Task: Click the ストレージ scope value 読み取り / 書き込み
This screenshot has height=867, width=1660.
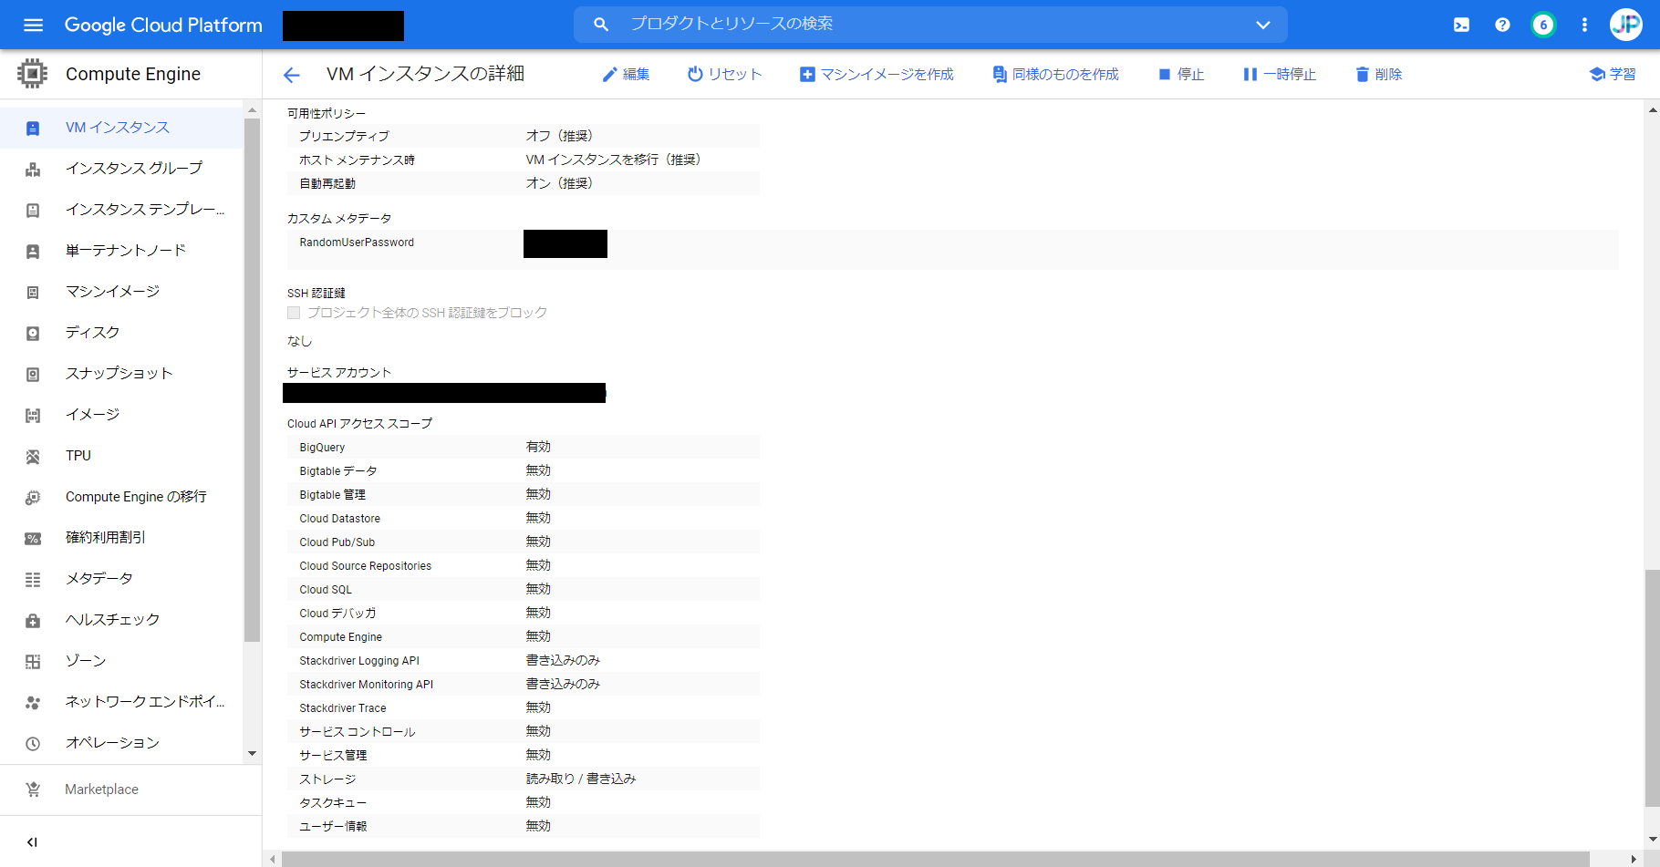Action: pos(581,779)
